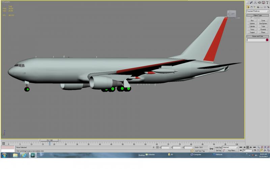Toggle the AutoGrid checkbox
Screen dimensions: 270x169
point(252,18)
